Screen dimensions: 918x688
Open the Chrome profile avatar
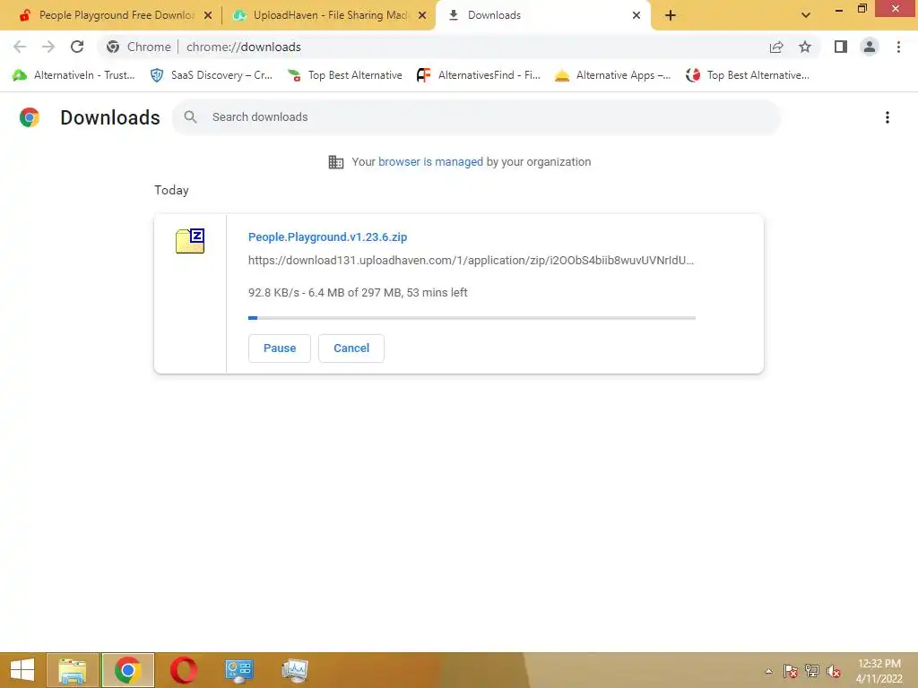(870, 47)
